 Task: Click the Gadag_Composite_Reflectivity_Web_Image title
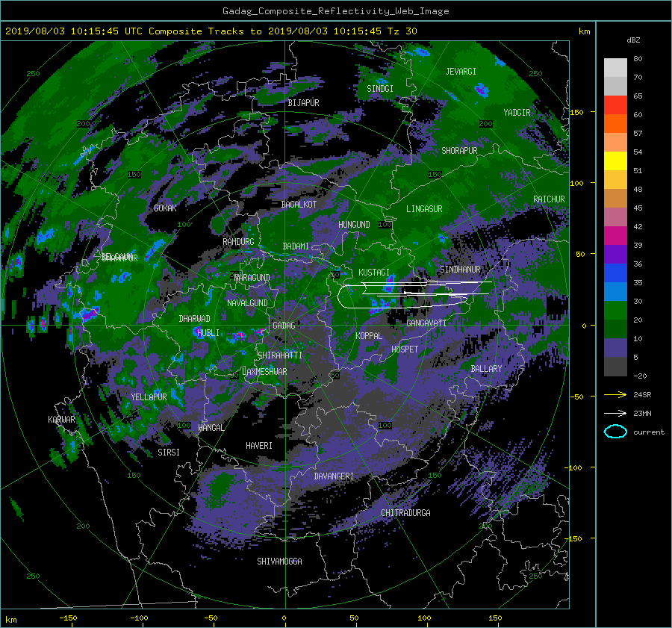(x=335, y=11)
